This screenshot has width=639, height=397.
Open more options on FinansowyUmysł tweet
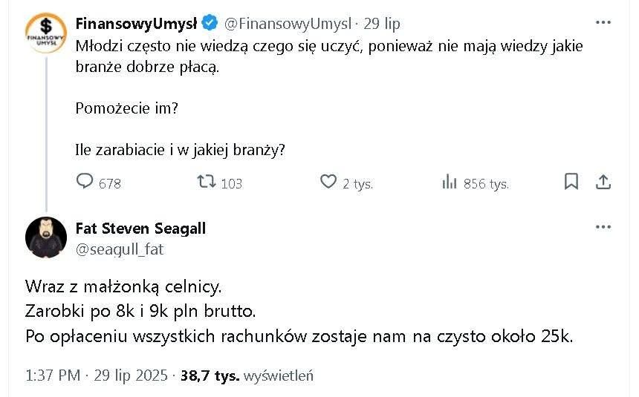point(603,23)
